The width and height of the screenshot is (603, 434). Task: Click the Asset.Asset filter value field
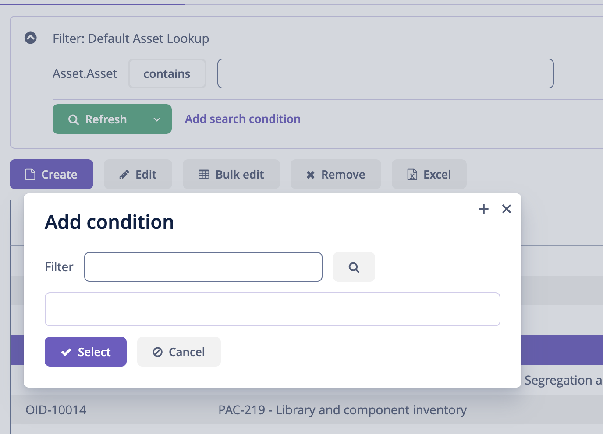pyautogui.click(x=386, y=73)
